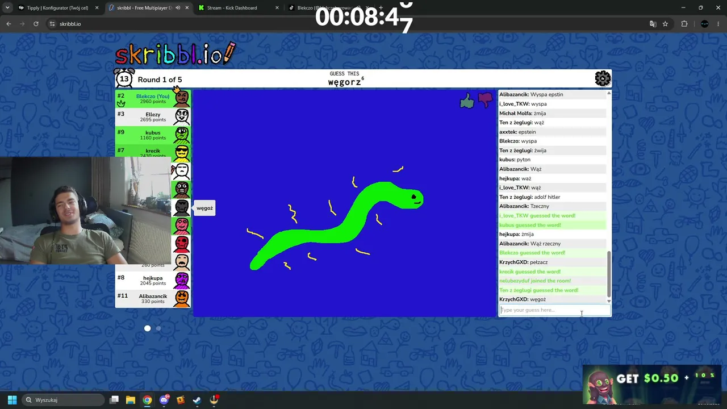This screenshot has width=727, height=409.
Task: Open browser extensions menu
Action: (684, 24)
